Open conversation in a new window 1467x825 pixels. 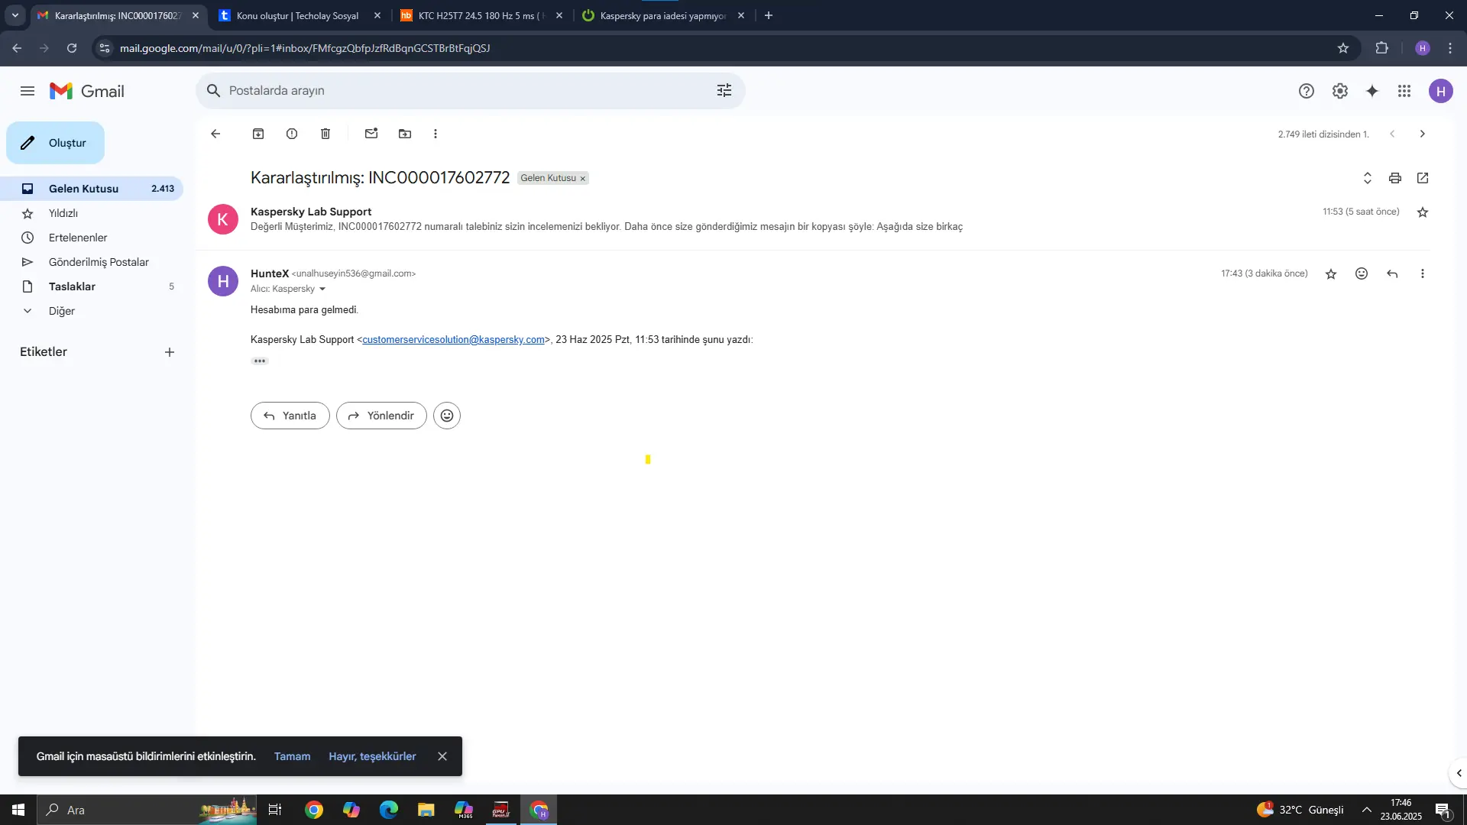click(1423, 178)
